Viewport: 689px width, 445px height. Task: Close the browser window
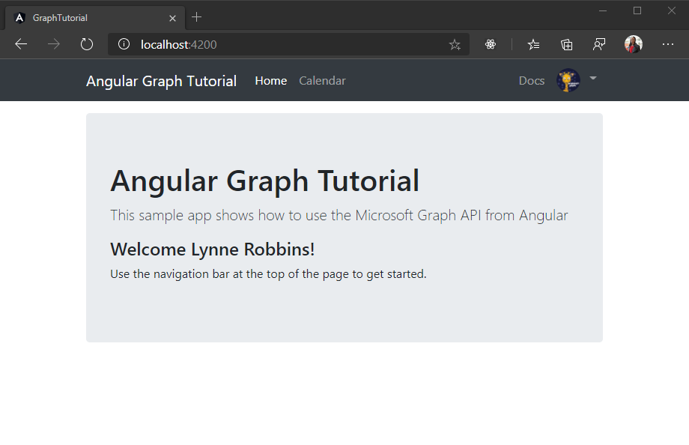[x=672, y=10]
